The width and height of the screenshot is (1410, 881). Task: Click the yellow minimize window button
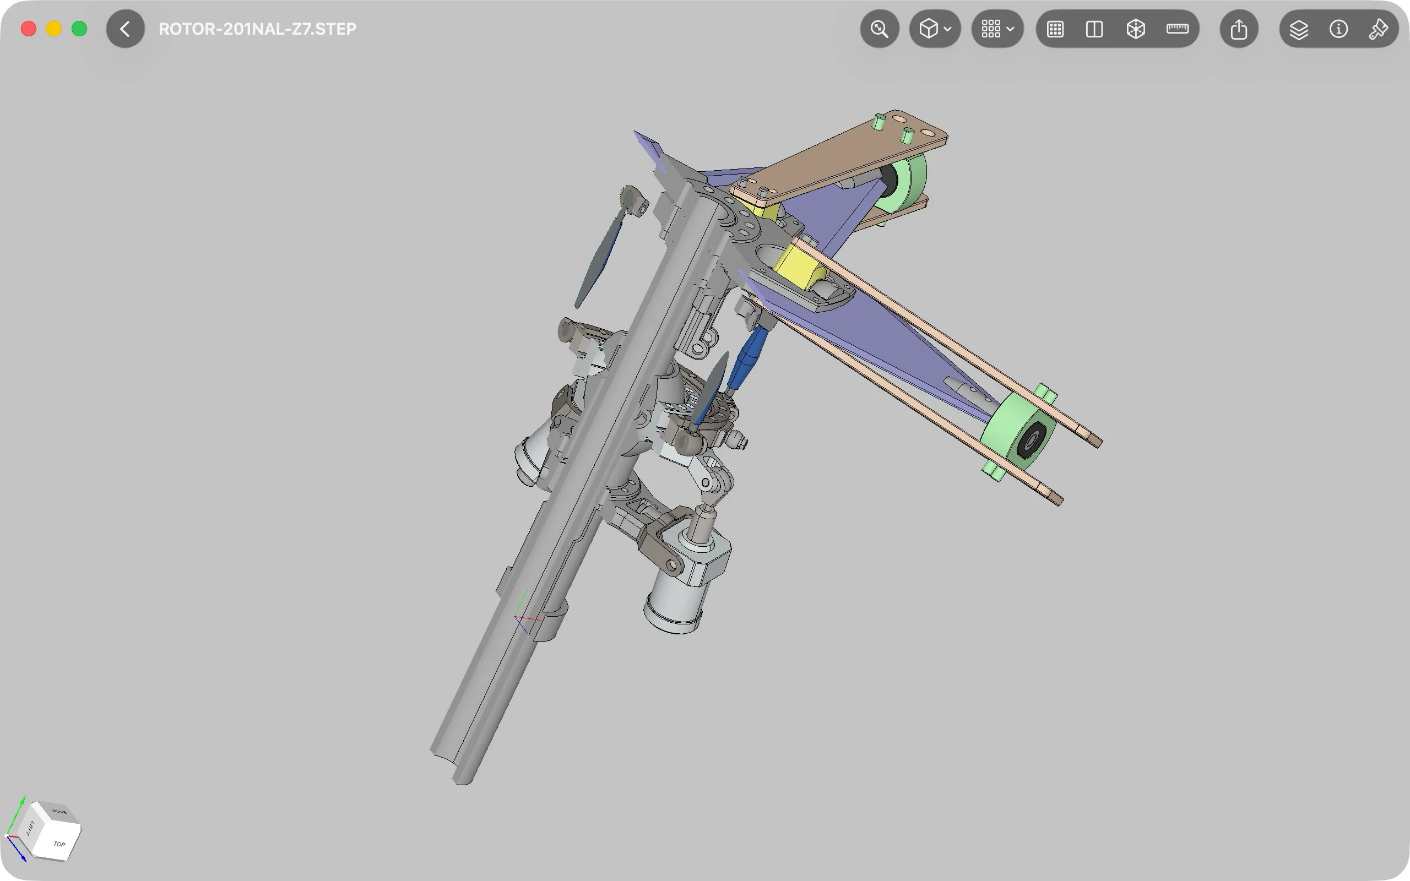coord(54,29)
